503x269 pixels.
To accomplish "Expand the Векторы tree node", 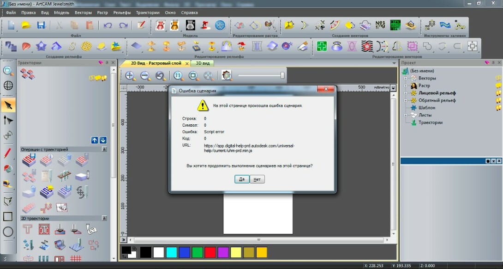I will coord(406,78).
